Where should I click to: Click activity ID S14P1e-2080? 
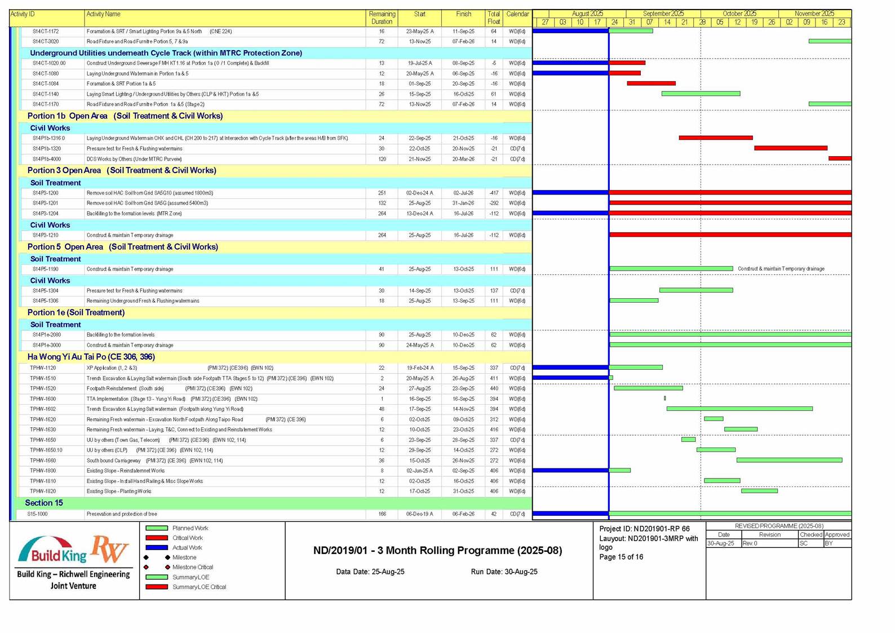coord(47,335)
